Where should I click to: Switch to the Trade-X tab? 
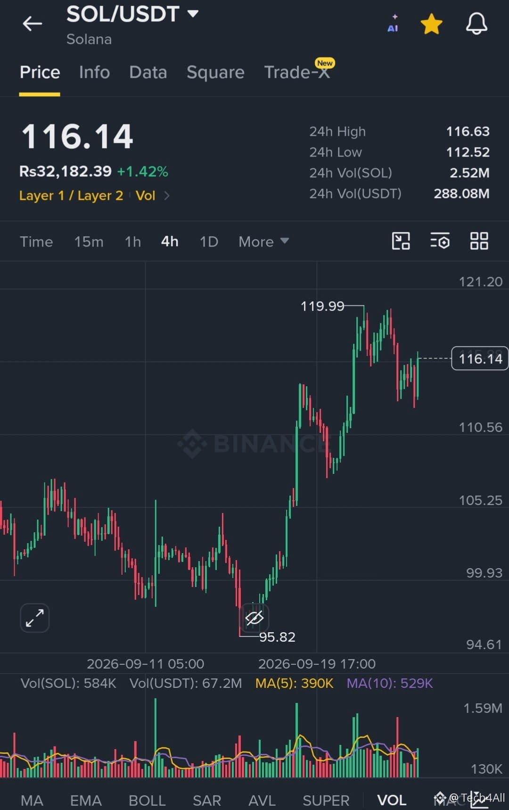tap(297, 72)
